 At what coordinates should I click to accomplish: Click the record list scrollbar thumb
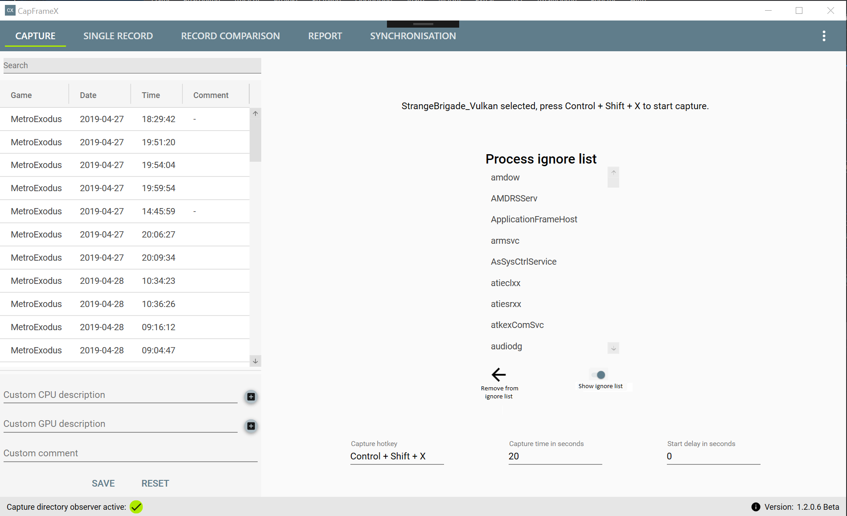coord(255,140)
